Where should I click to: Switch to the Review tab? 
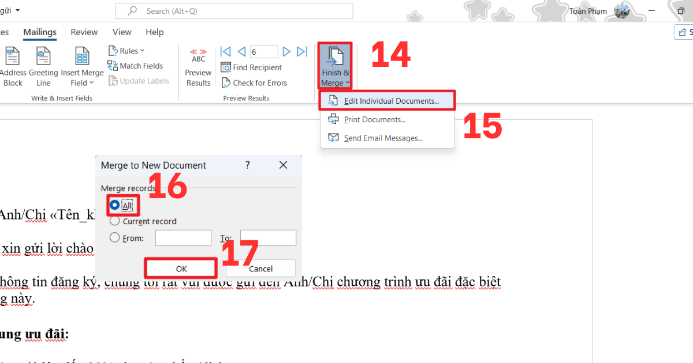(84, 32)
